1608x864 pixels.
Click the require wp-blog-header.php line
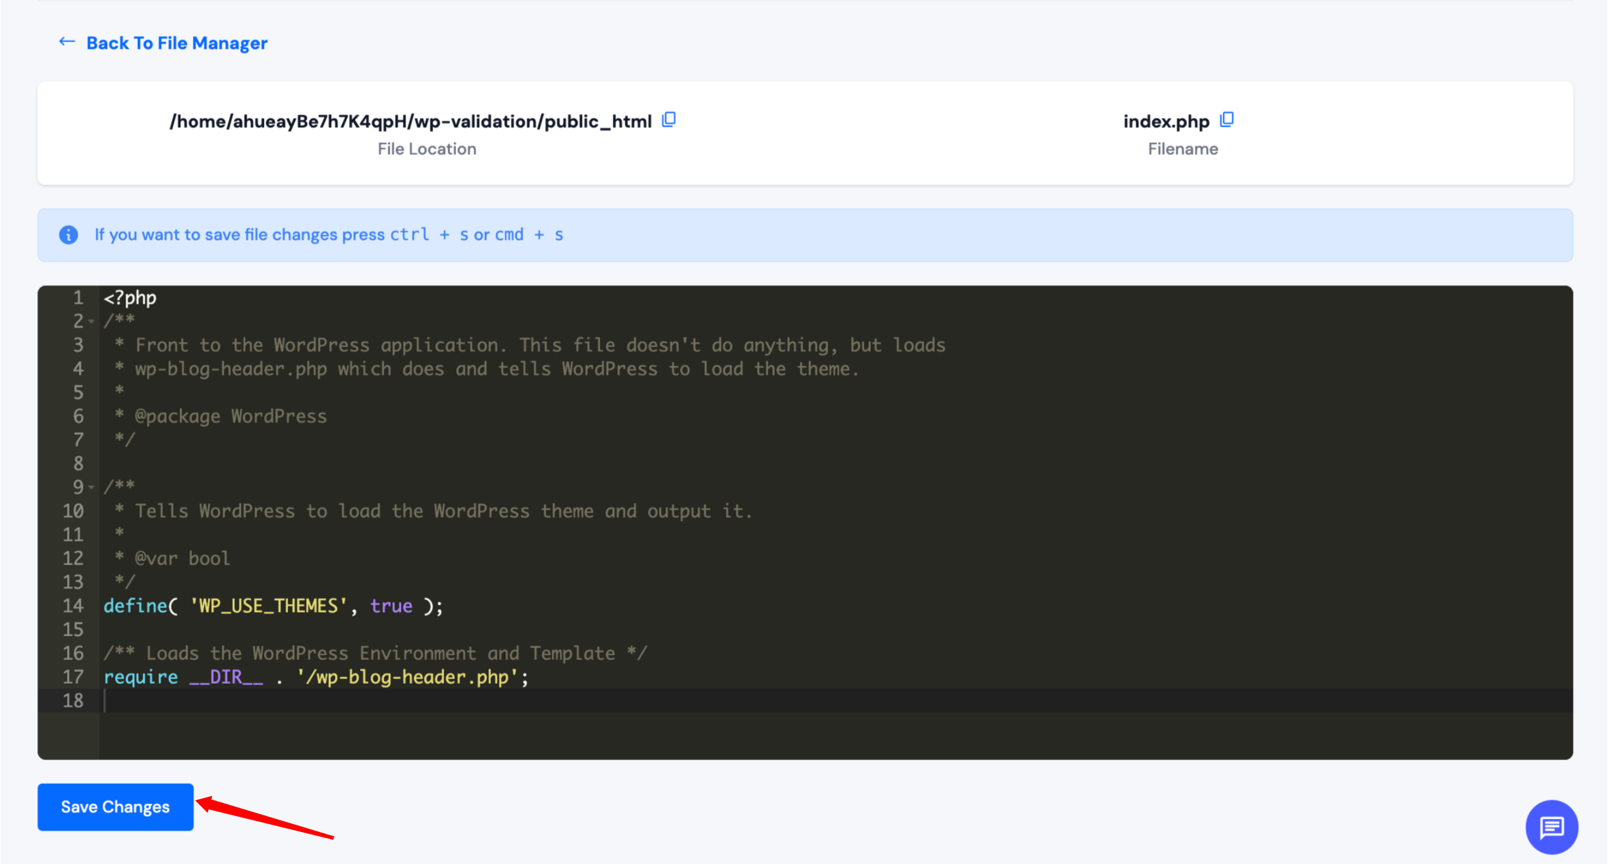tap(315, 676)
